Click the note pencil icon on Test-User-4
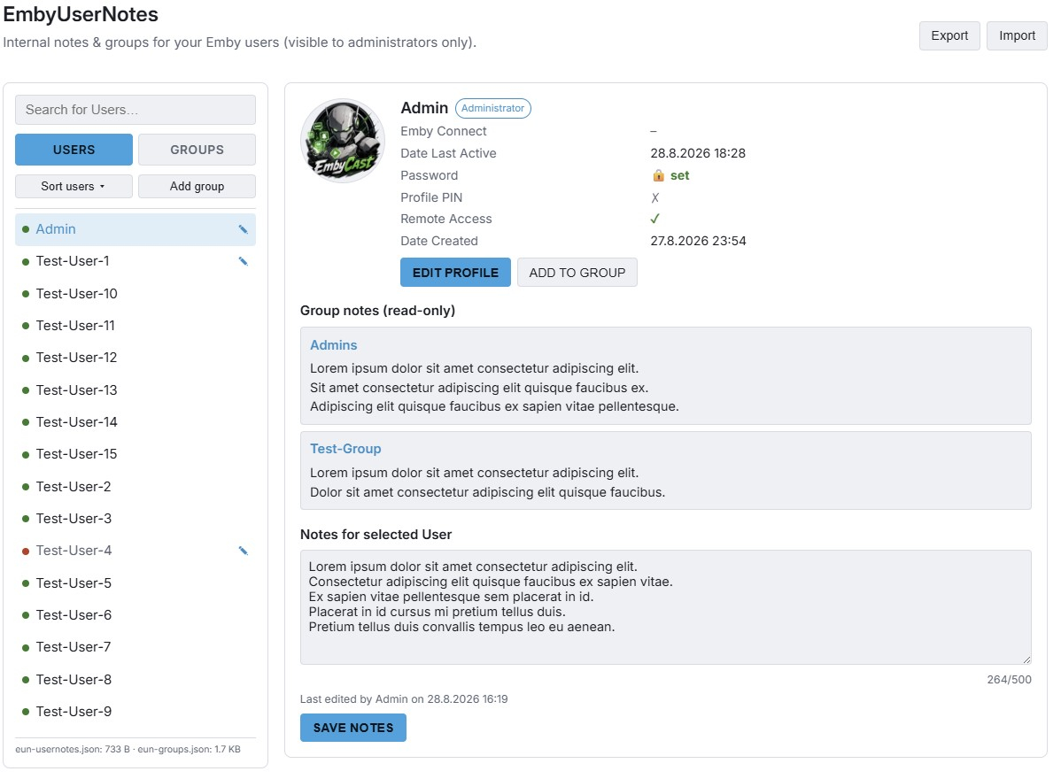 243,551
